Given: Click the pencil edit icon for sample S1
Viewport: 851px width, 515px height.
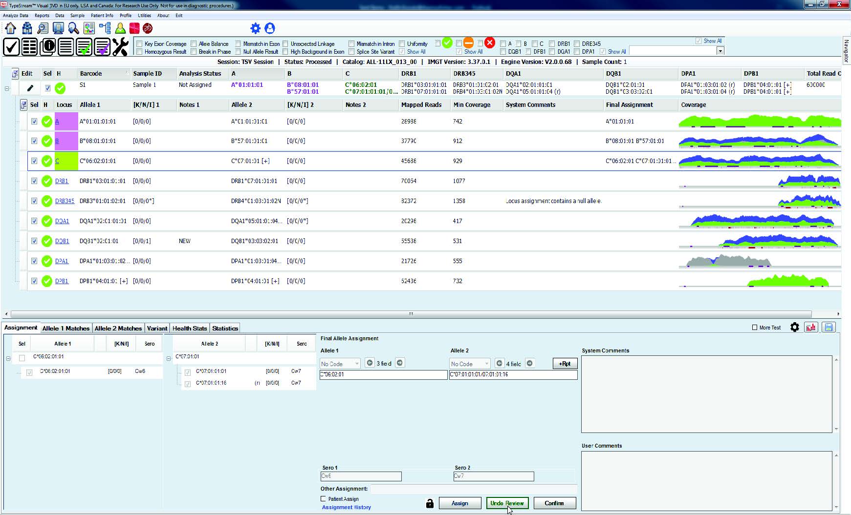Looking at the screenshot, I should pyautogui.click(x=30, y=88).
